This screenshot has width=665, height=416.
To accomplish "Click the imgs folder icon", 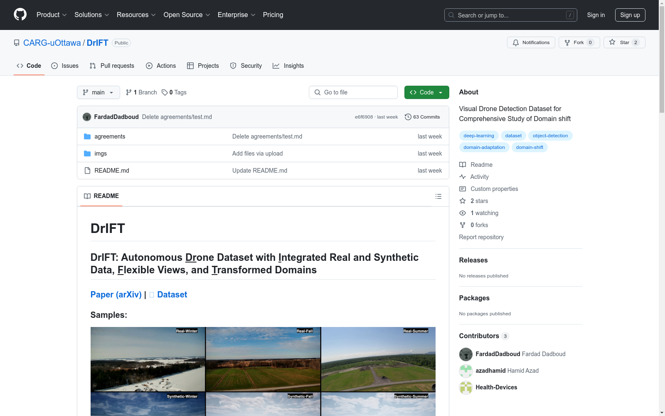I will point(87,154).
